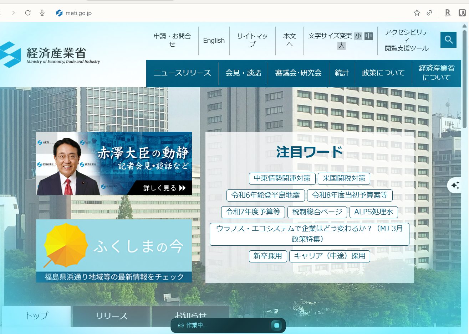The height and width of the screenshot is (334, 469).
Task: Open the site search magnifier icon
Action: 448,40
